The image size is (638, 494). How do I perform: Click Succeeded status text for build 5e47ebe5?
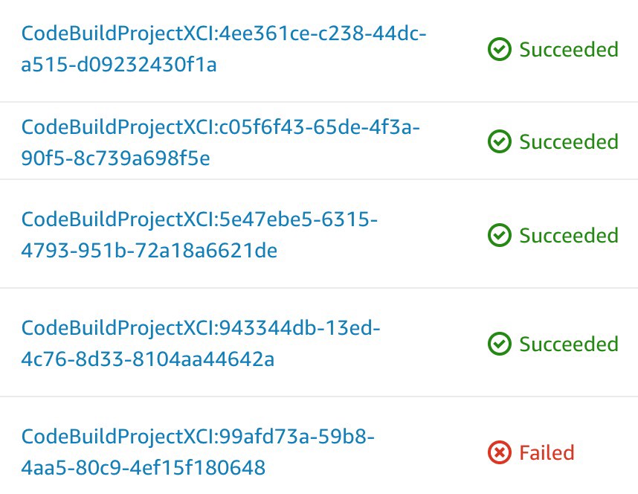569,235
